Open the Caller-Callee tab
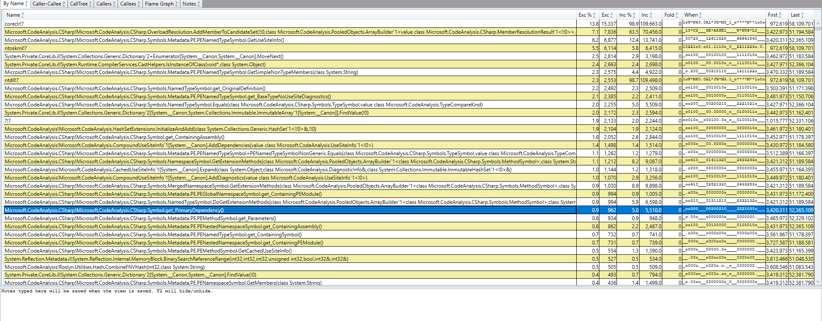 coord(47,4)
